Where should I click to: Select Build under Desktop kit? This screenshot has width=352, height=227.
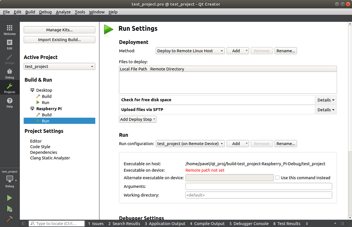[x=47, y=96]
